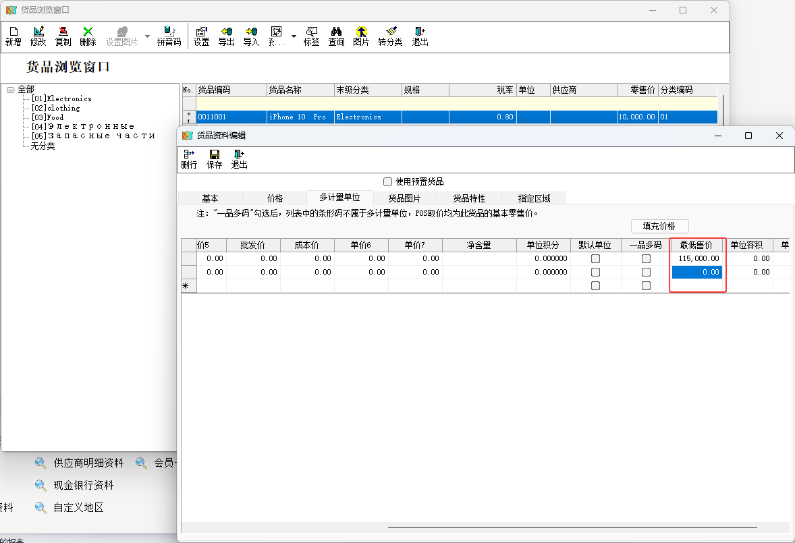
Task: Click the 零售价 column header
Action: point(638,90)
